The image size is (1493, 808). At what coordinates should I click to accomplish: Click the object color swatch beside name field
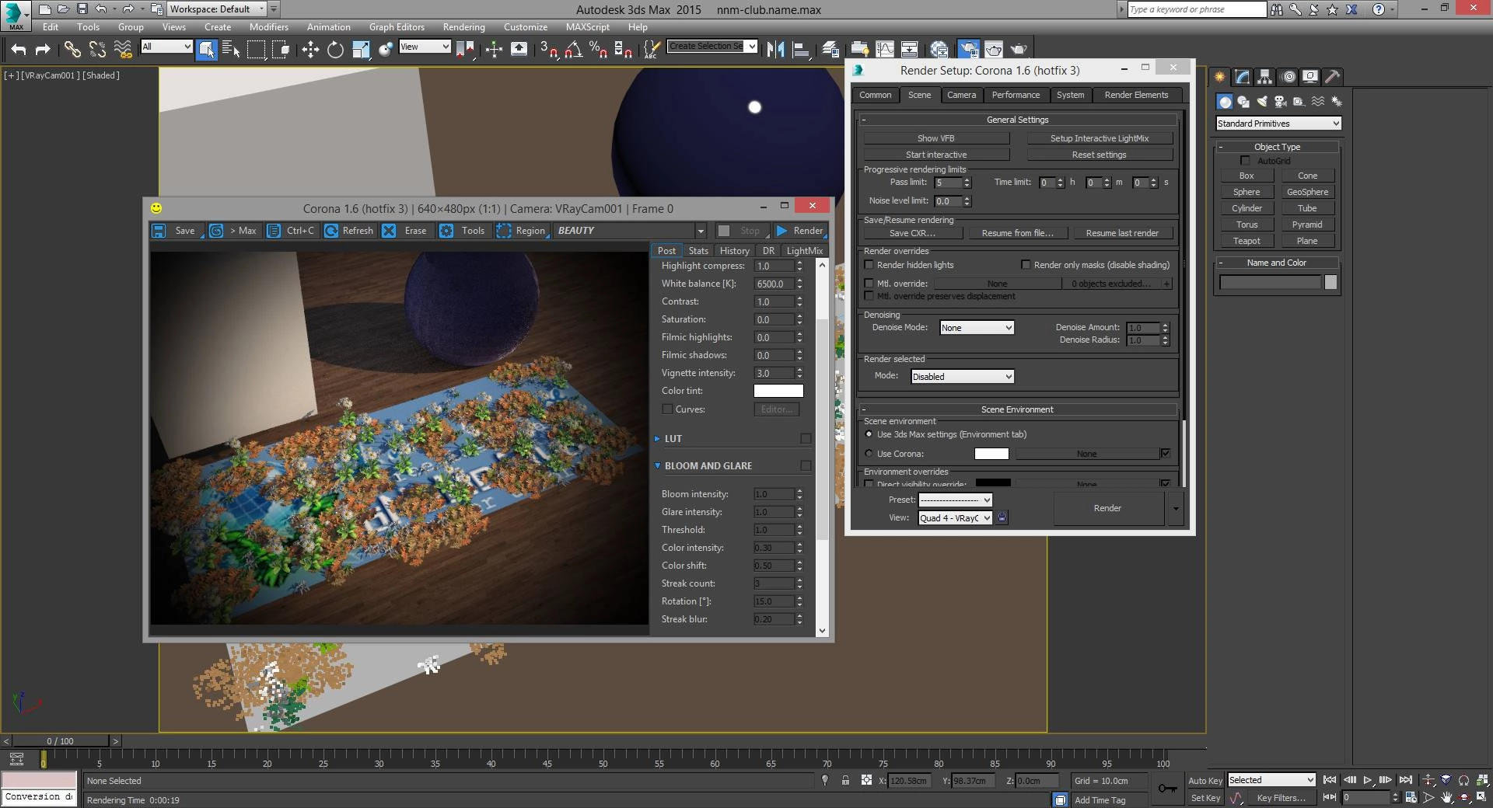tap(1330, 283)
